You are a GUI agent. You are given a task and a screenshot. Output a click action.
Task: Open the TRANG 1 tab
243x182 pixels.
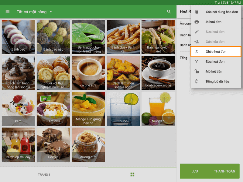coord(44,174)
